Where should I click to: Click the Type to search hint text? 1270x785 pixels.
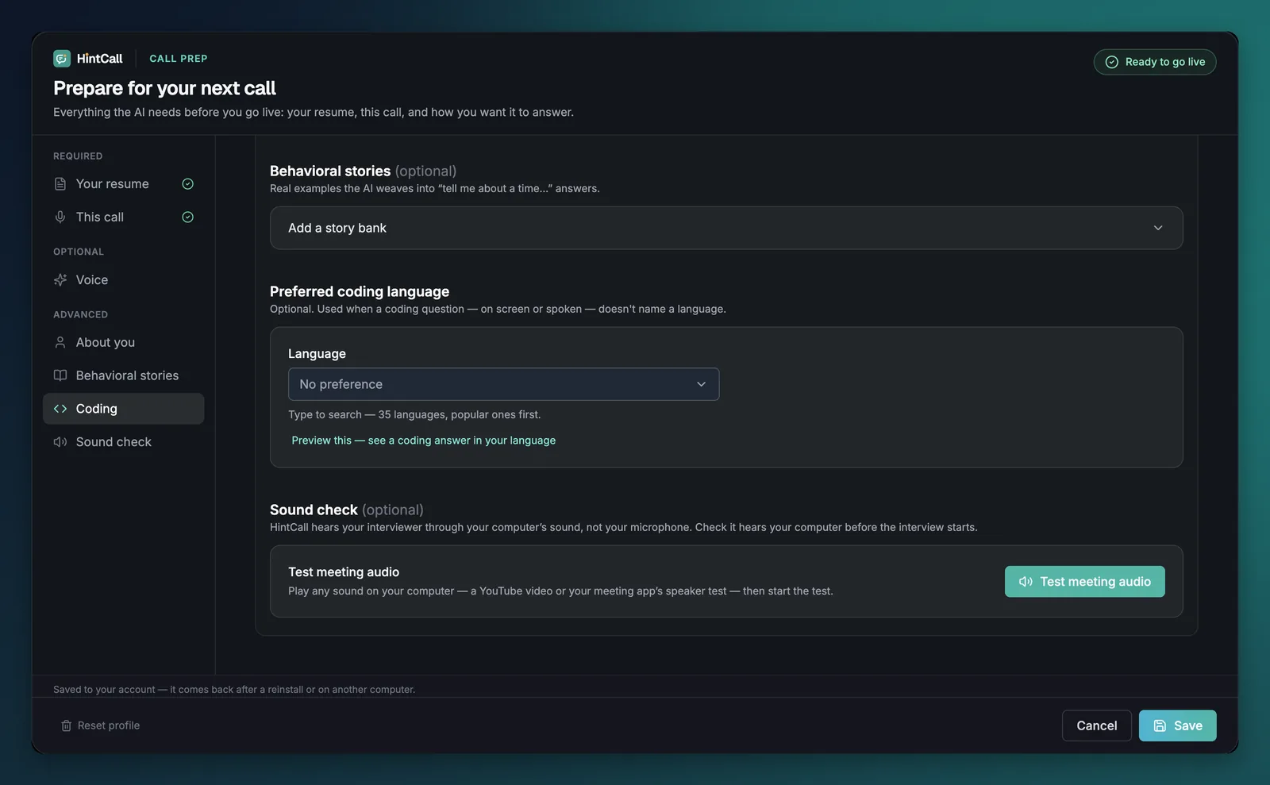click(414, 414)
